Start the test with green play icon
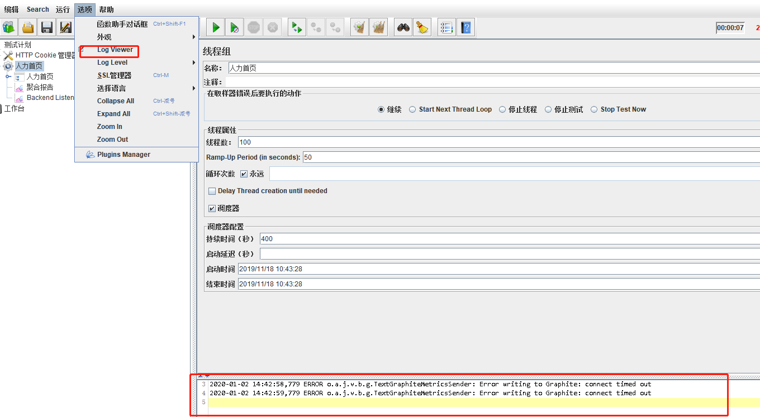 [x=216, y=27]
